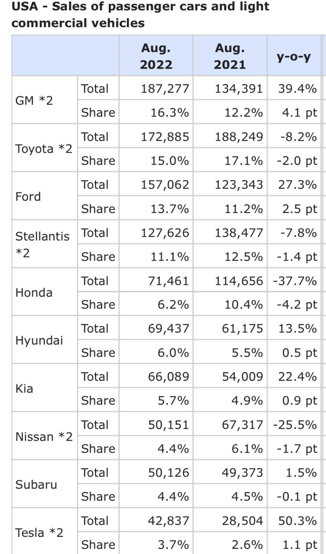Image resolution: width=326 pixels, height=554 pixels.
Task: Click the Nissan *2 row label
Action: tap(44, 437)
